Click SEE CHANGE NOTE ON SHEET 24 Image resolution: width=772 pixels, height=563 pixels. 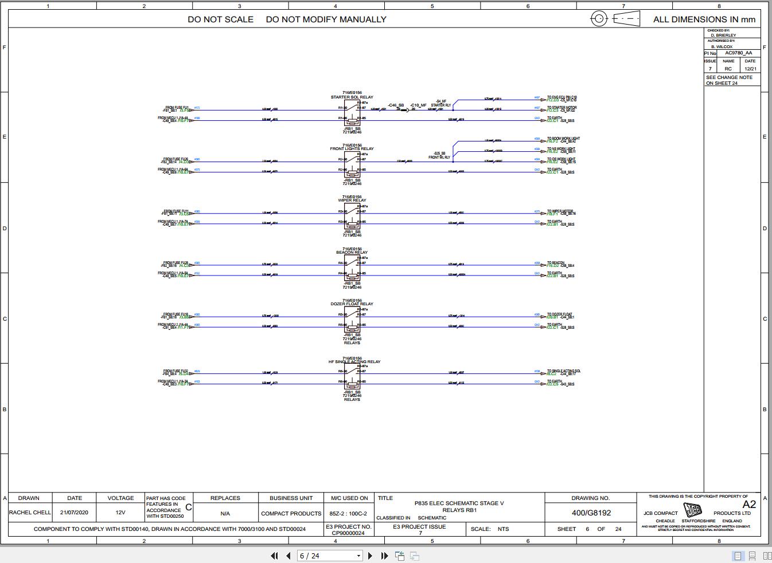coord(730,80)
